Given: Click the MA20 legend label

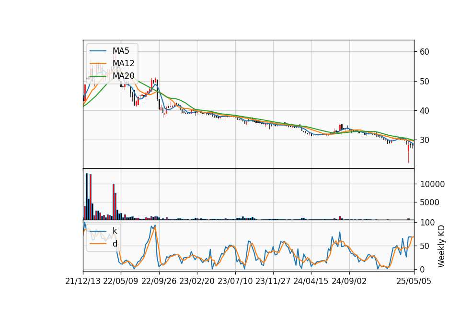Looking at the screenshot, I should tap(124, 76).
